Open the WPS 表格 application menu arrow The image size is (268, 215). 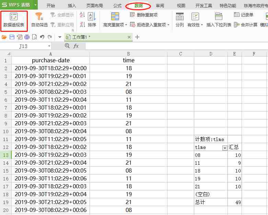tap(35, 5)
